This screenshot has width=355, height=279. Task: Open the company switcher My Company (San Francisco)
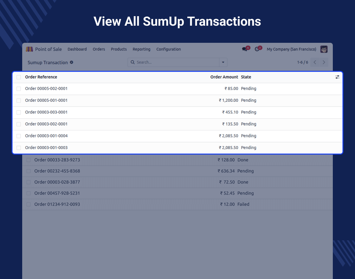pos(291,49)
